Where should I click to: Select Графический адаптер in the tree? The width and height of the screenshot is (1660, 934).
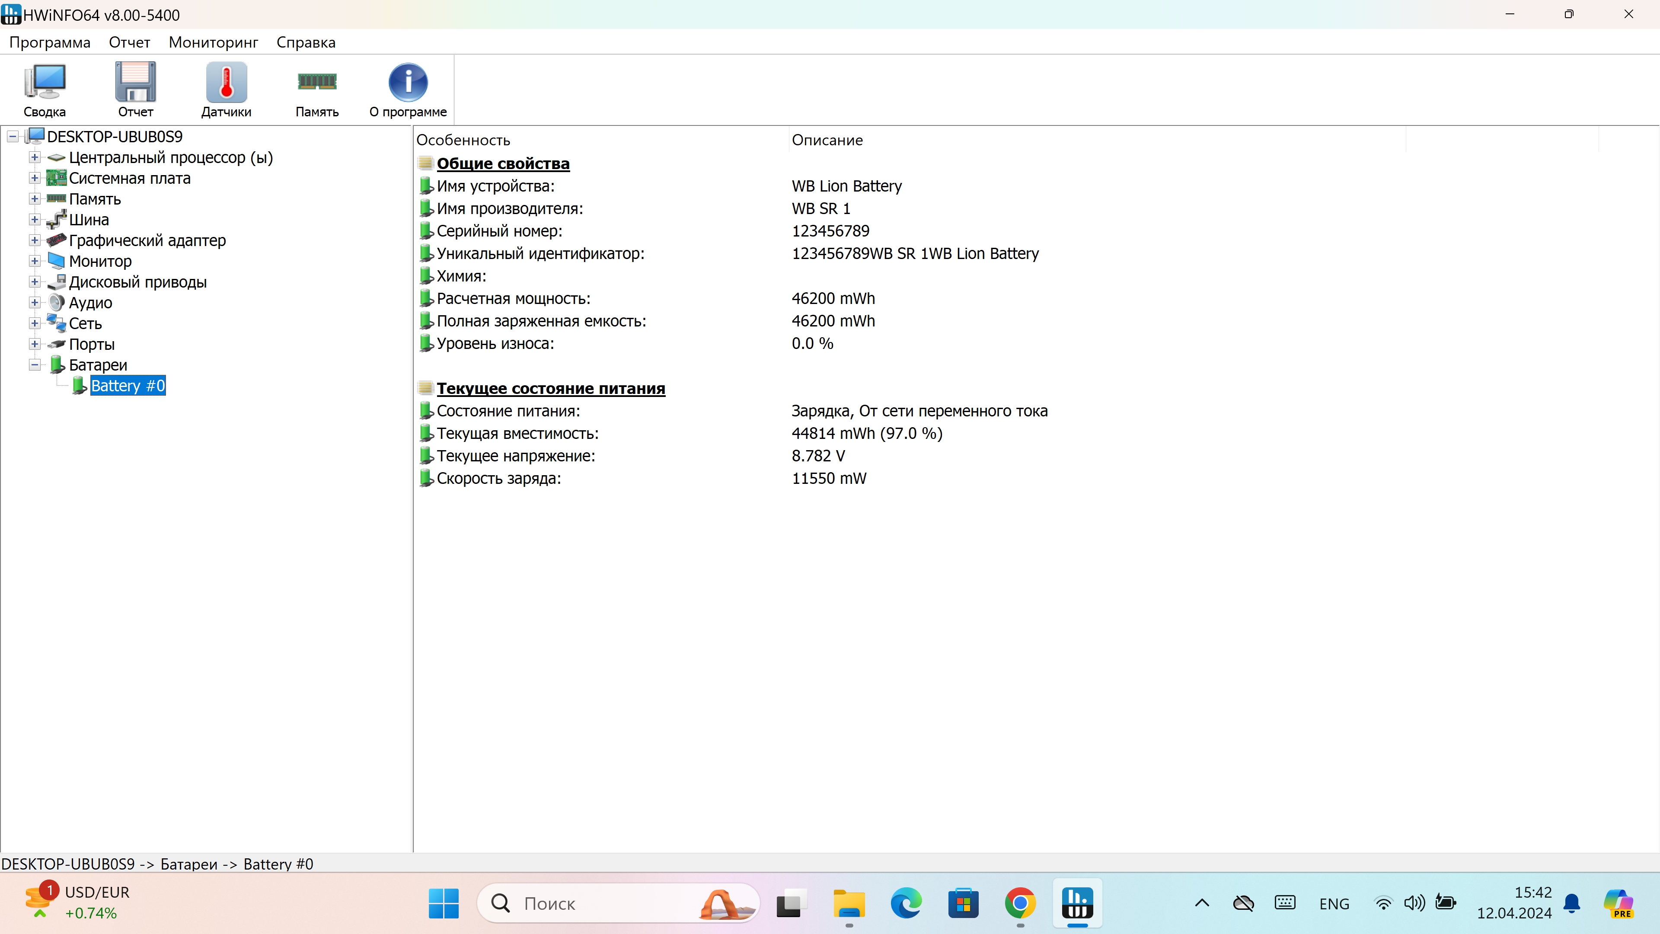click(x=147, y=240)
